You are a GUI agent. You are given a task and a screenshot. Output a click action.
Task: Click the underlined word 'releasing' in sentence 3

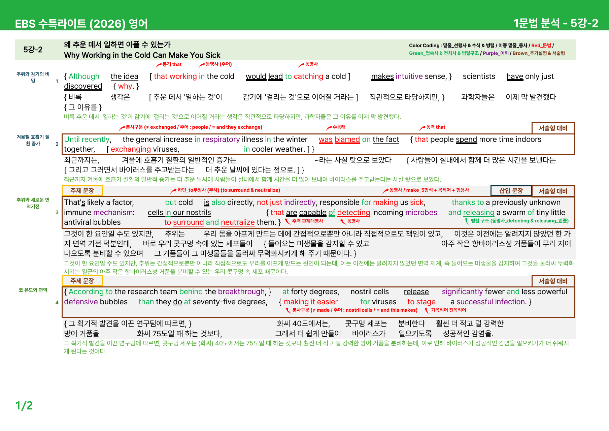click(478, 213)
